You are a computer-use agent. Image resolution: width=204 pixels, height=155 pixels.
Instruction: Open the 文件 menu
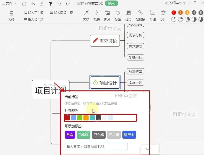click(9, 3)
